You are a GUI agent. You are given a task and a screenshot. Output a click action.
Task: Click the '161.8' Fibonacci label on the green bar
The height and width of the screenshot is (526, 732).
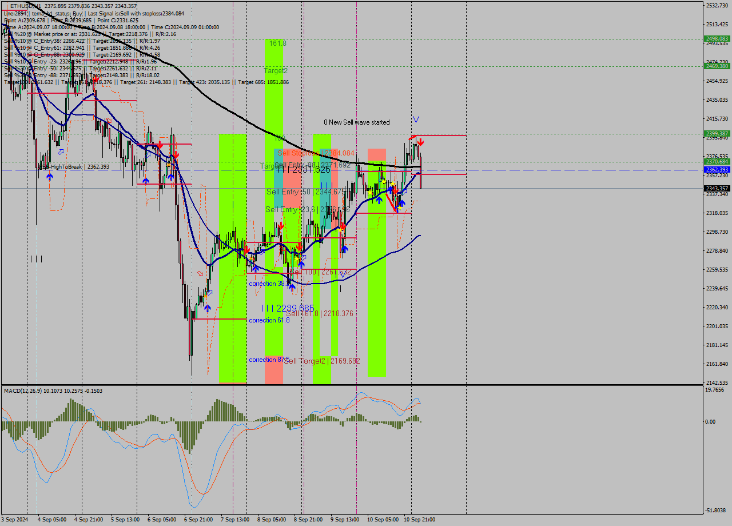click(x=277, y=43)
